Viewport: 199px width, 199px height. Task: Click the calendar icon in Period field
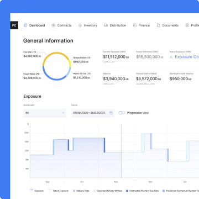(x=111, y=113)
